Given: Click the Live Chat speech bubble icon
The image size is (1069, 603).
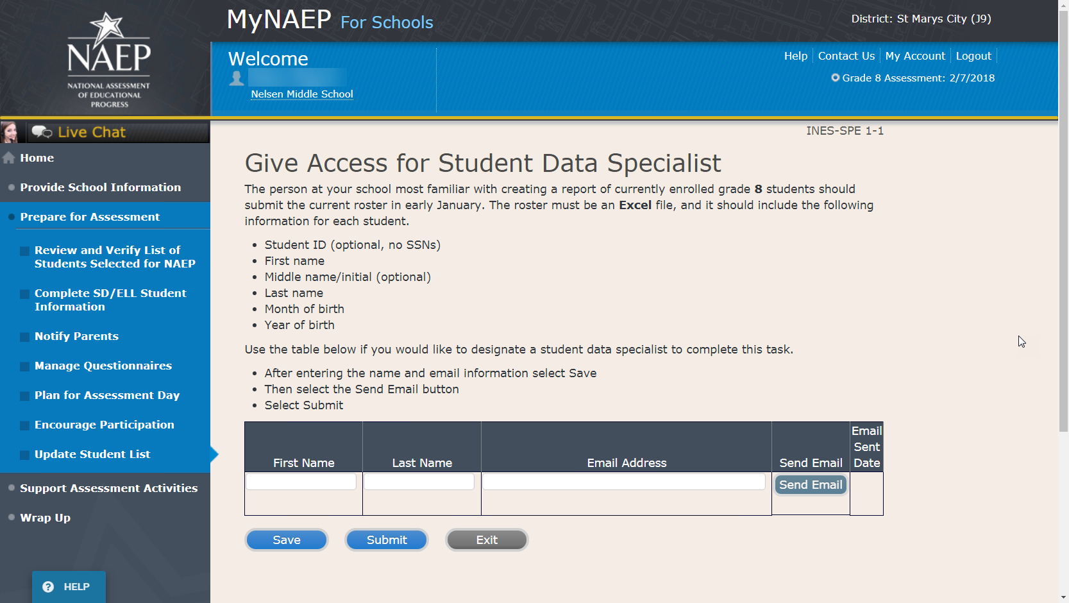Looking at the screenshot, I should tap(42, 132).
